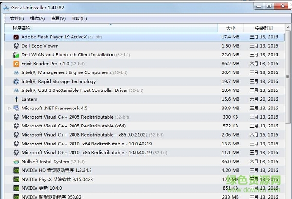Open the 查看(V) menu
The image size is (292, 199).
click(x=58, y=18)
